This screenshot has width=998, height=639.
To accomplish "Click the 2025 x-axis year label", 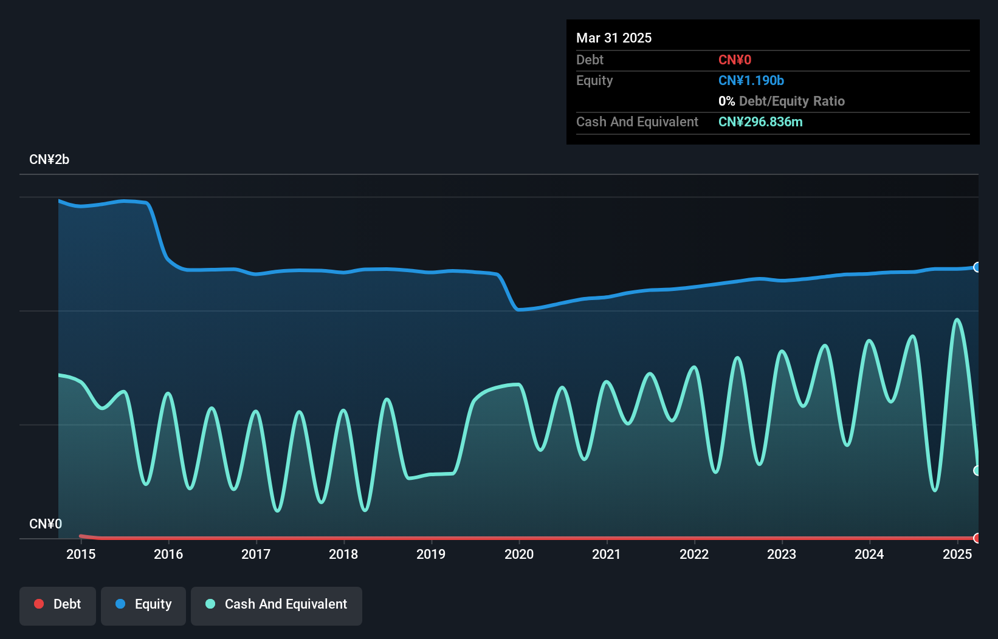I will [x=957, y=554].
